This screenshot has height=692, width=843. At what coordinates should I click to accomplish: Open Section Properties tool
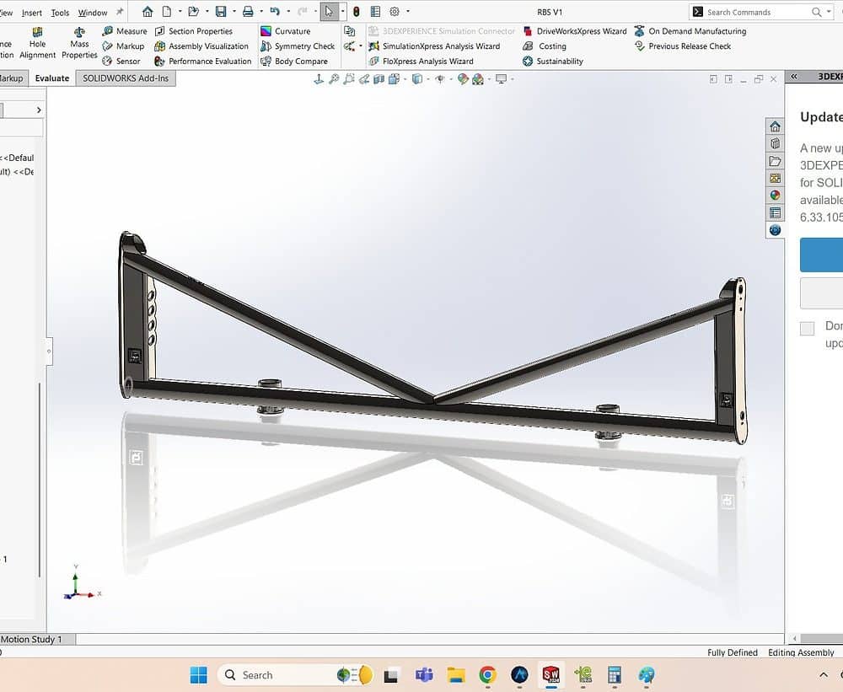point(194,31)
